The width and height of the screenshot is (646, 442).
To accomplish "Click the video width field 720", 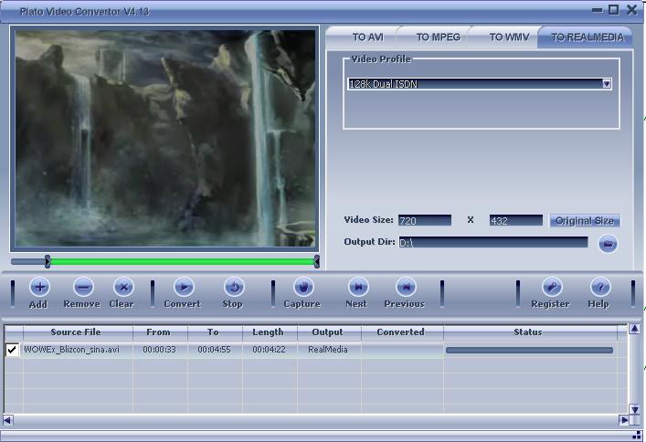I will coord(425,220).
